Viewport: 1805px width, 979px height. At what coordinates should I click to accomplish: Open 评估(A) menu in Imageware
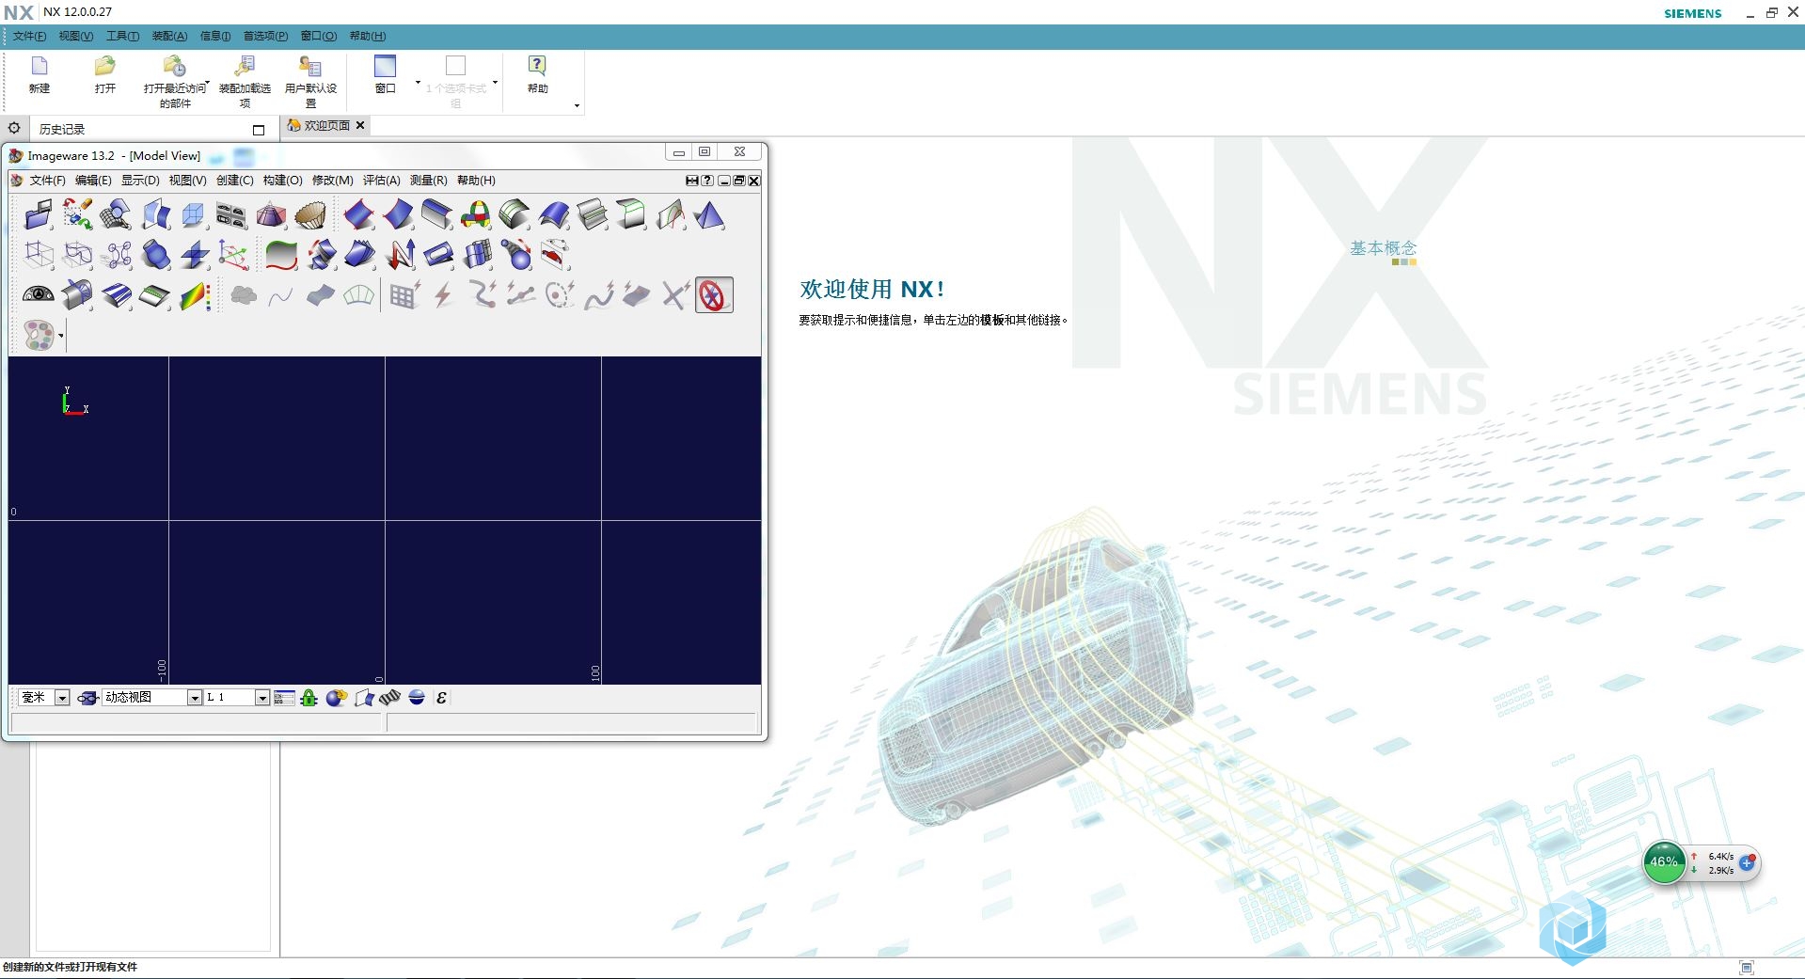[381, 181]
